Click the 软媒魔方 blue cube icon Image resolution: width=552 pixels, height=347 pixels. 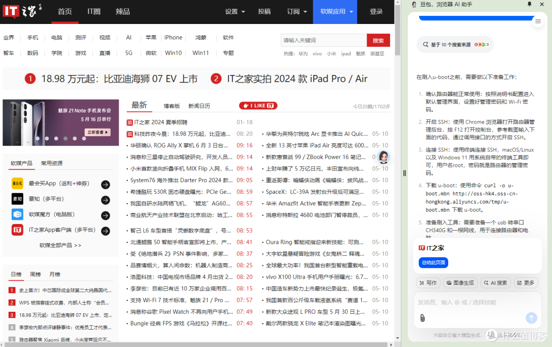(17, 214)
